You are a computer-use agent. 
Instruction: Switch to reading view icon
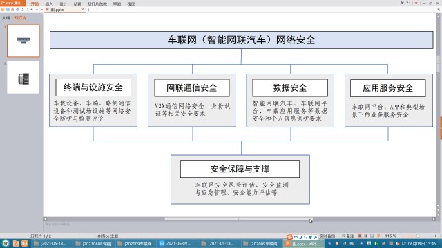372,236
